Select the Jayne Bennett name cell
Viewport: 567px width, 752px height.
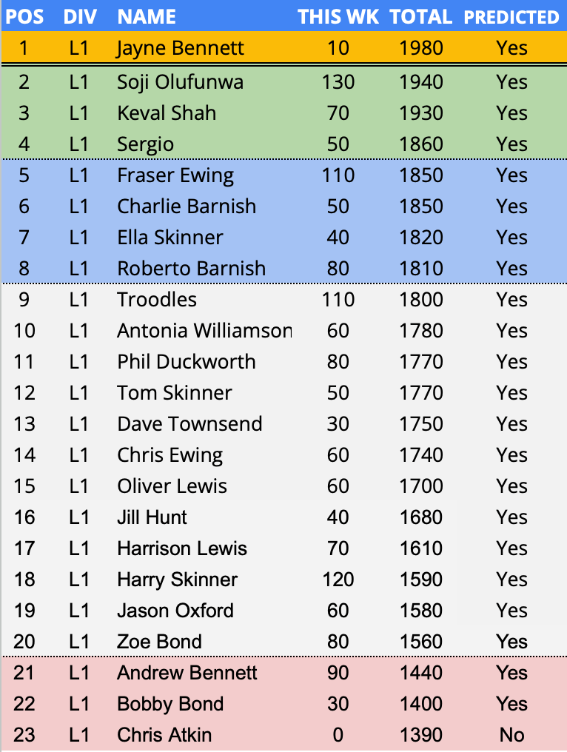click(180, 48)
